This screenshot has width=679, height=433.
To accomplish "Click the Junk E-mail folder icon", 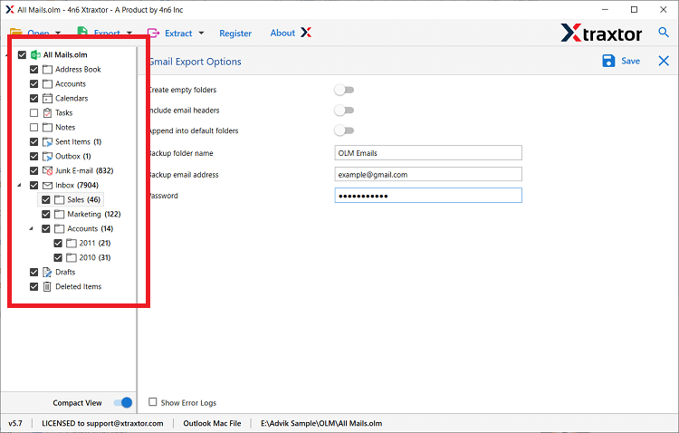I will click(x=47, y=171).
